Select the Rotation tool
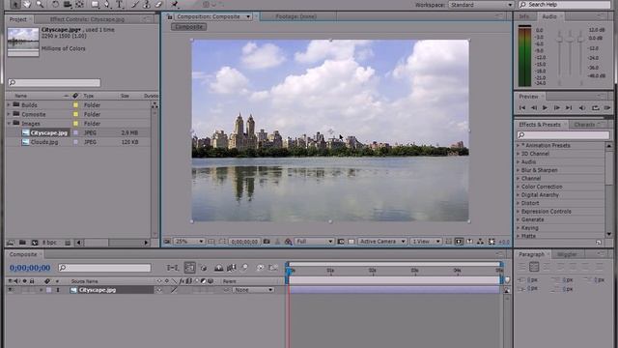The height and width of the screenshot is (348, 618). [55, 4]
